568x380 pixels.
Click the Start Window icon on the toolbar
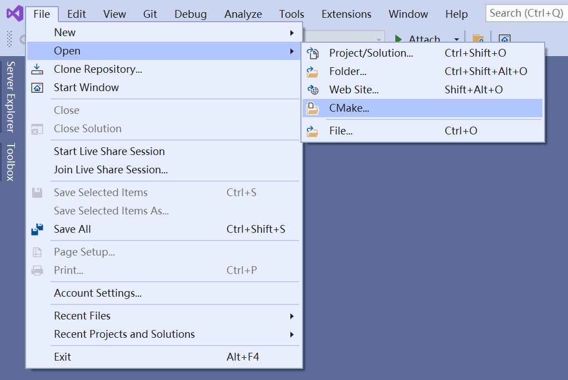[504, 39]
